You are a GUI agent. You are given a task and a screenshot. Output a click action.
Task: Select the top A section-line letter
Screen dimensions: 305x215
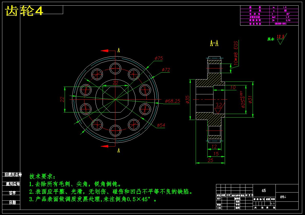pyautogui.click(x=119, y=50)
